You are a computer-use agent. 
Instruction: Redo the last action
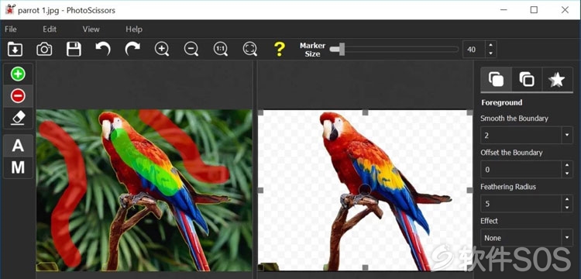[132, 49]
